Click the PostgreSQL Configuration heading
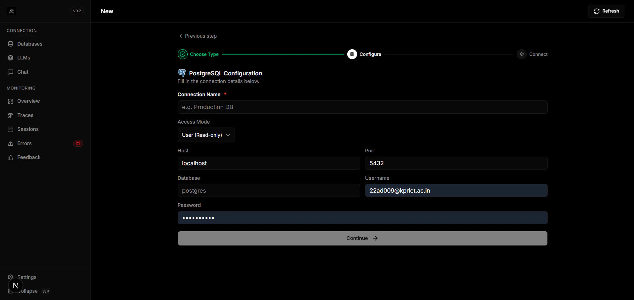 [x=226, y=73]
